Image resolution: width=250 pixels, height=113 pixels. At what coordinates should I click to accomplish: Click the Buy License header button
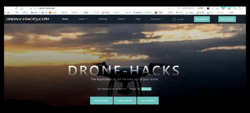pyautogui.click(x=227, y=19)
